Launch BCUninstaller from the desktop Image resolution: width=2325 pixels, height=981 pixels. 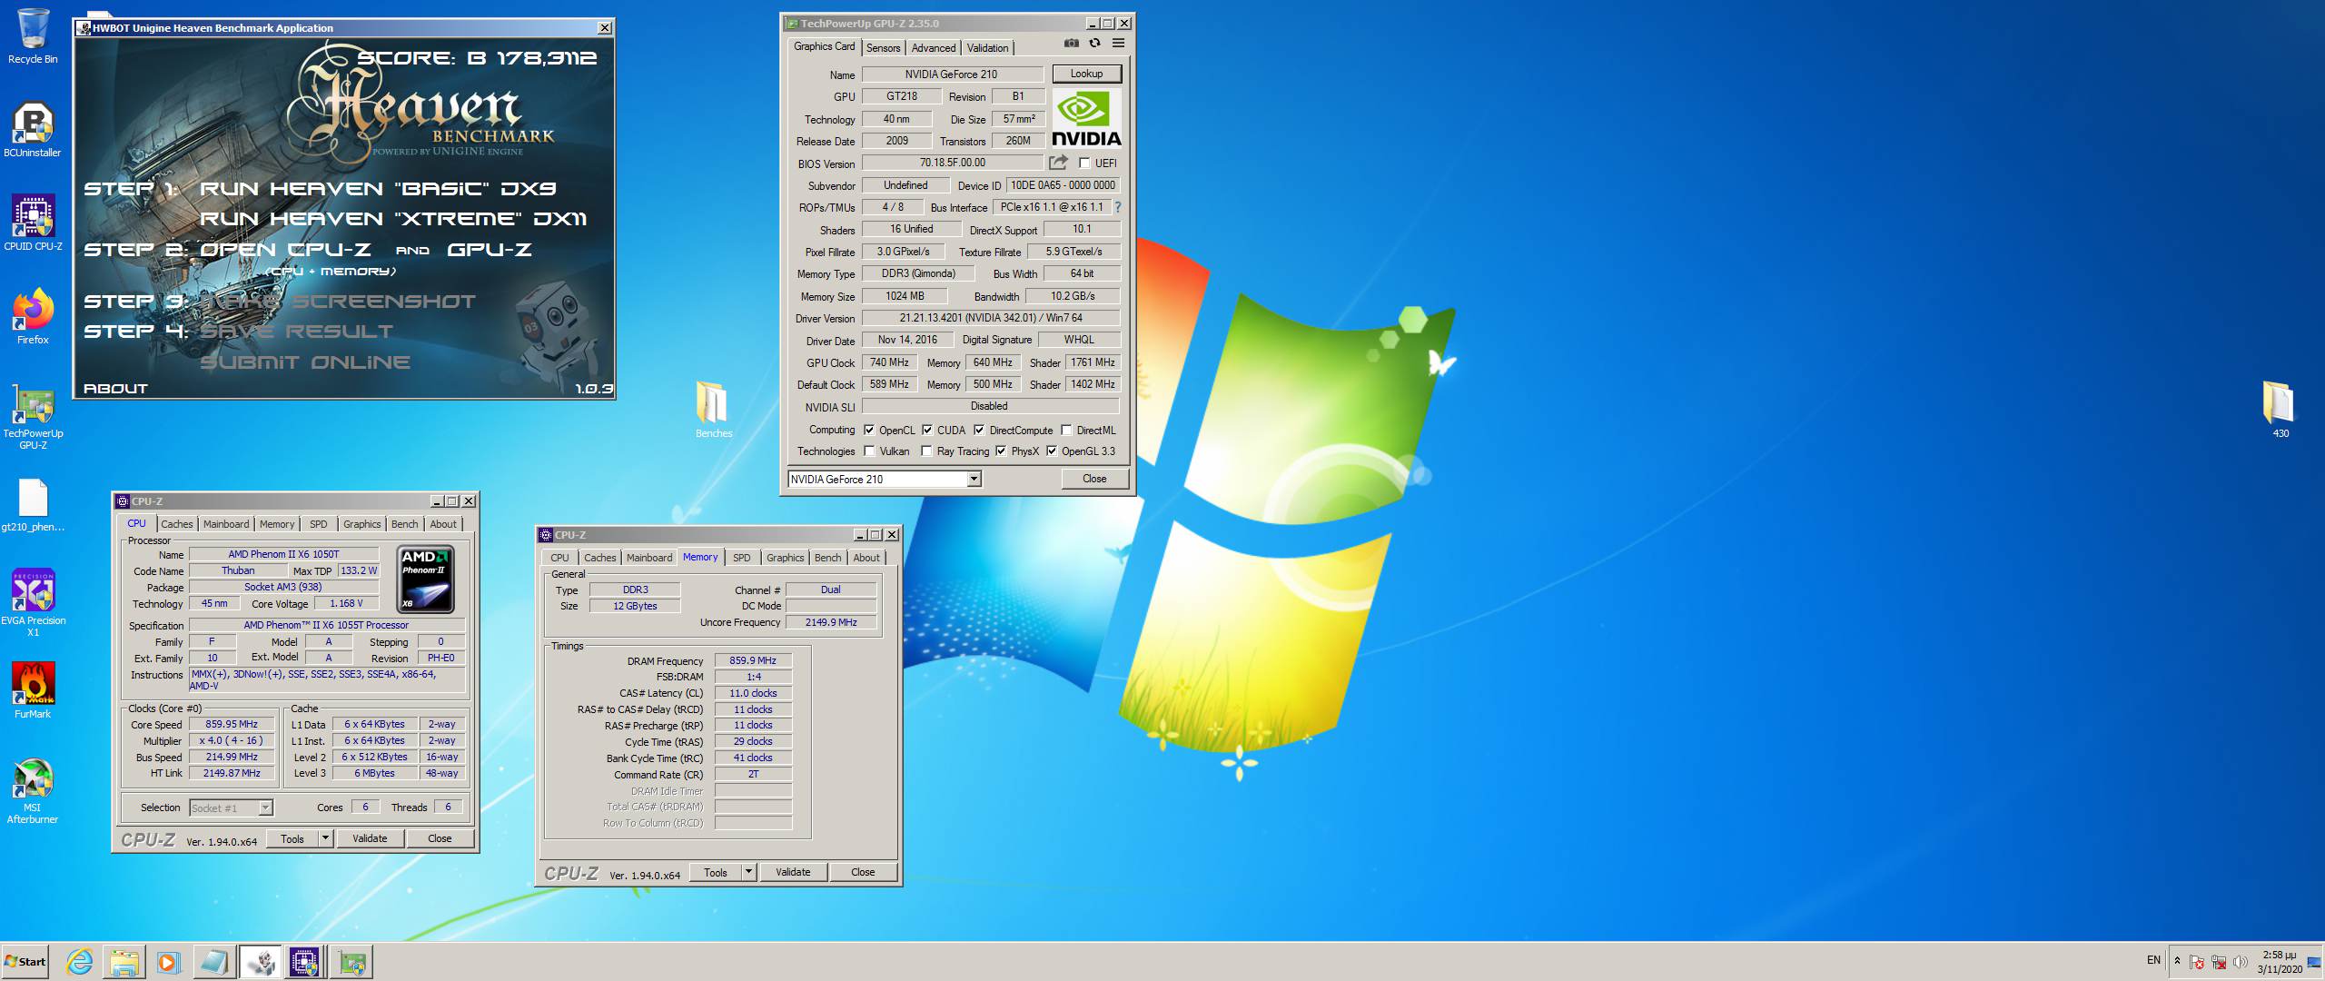click(x=33, y=130)
